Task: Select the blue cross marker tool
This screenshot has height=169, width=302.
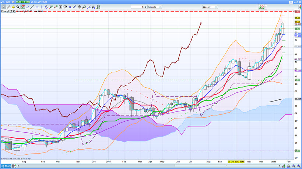Action: pos(70,7)
